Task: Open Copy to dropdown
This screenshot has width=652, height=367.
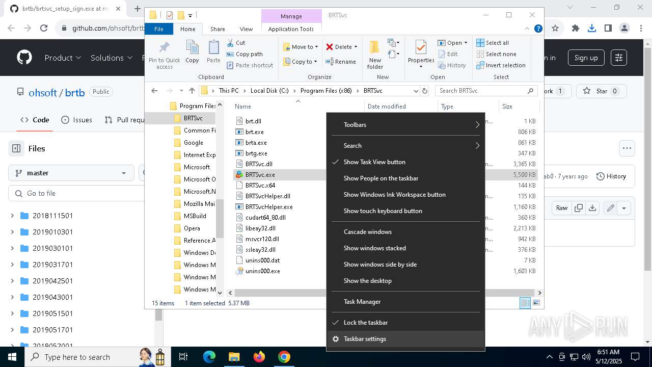Action: tap(300, 62)
